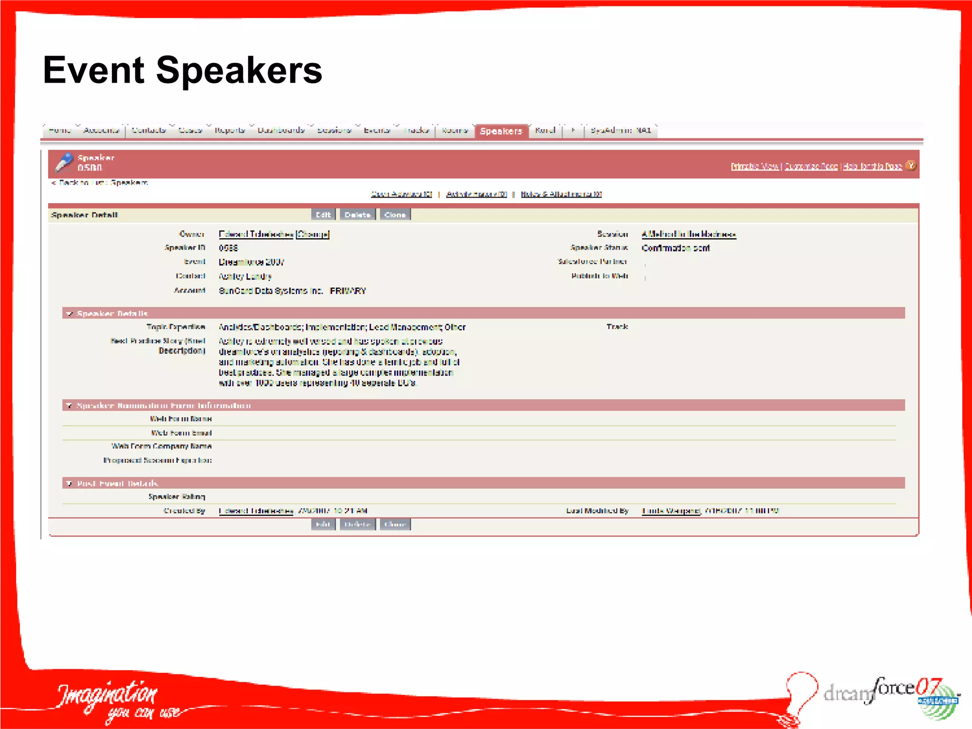This screenshot has height=729, width=972.
Task: Click the 'Web Form Company Name' label
Action: (161, 447)
